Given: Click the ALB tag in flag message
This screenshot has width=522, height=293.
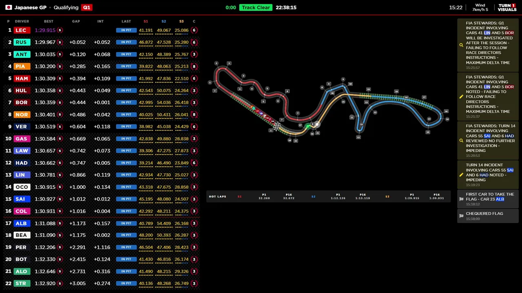Looking at the screenshot, I should (x=500, y=199).
